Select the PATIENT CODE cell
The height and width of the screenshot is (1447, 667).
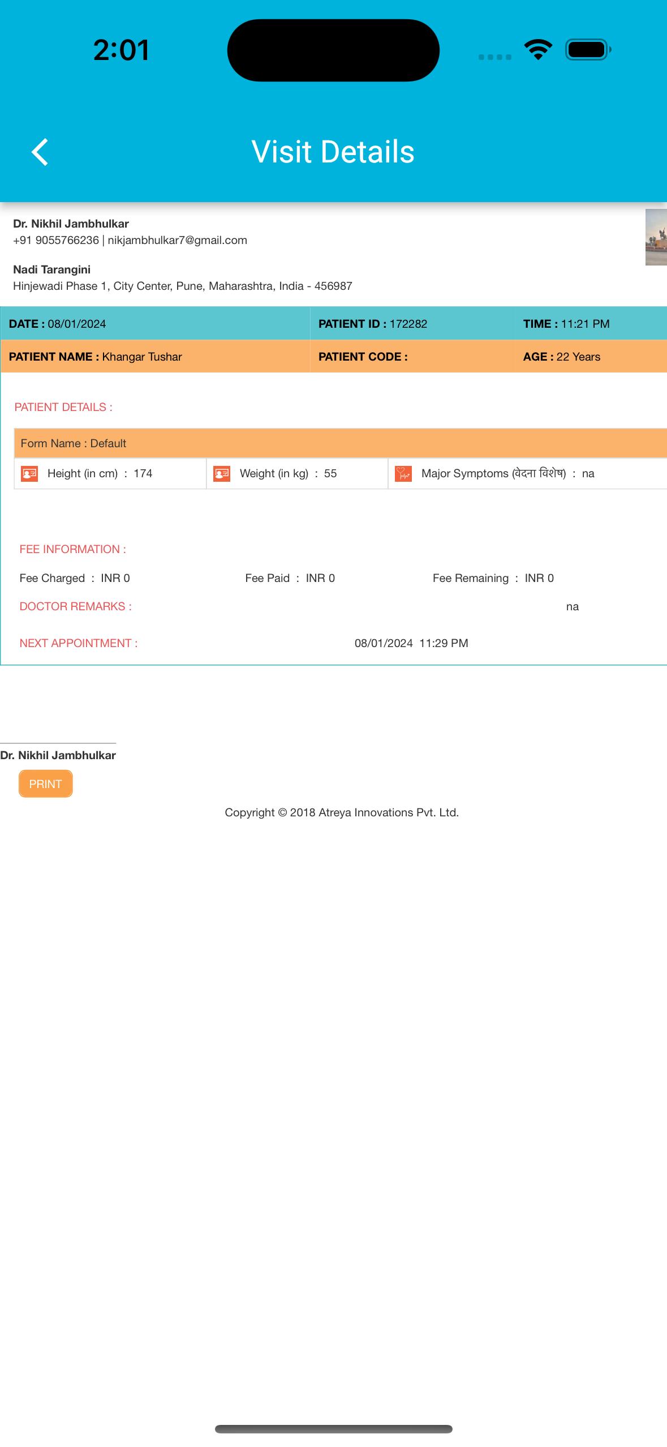pyautogui.click(x=412, y=357)
